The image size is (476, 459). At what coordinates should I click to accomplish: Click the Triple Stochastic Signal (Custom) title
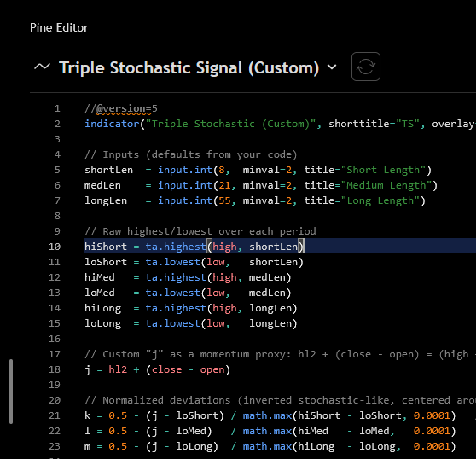point(189,67)
